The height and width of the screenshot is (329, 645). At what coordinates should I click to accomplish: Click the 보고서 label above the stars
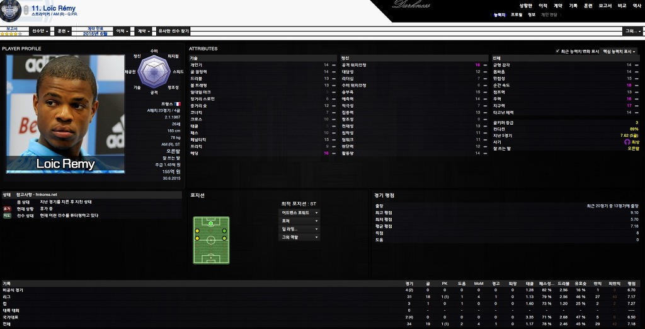pyautogui.click(x=11, y=28)
